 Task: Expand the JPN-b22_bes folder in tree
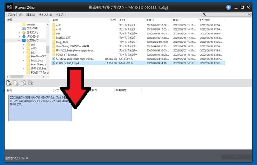coord(23,69)
